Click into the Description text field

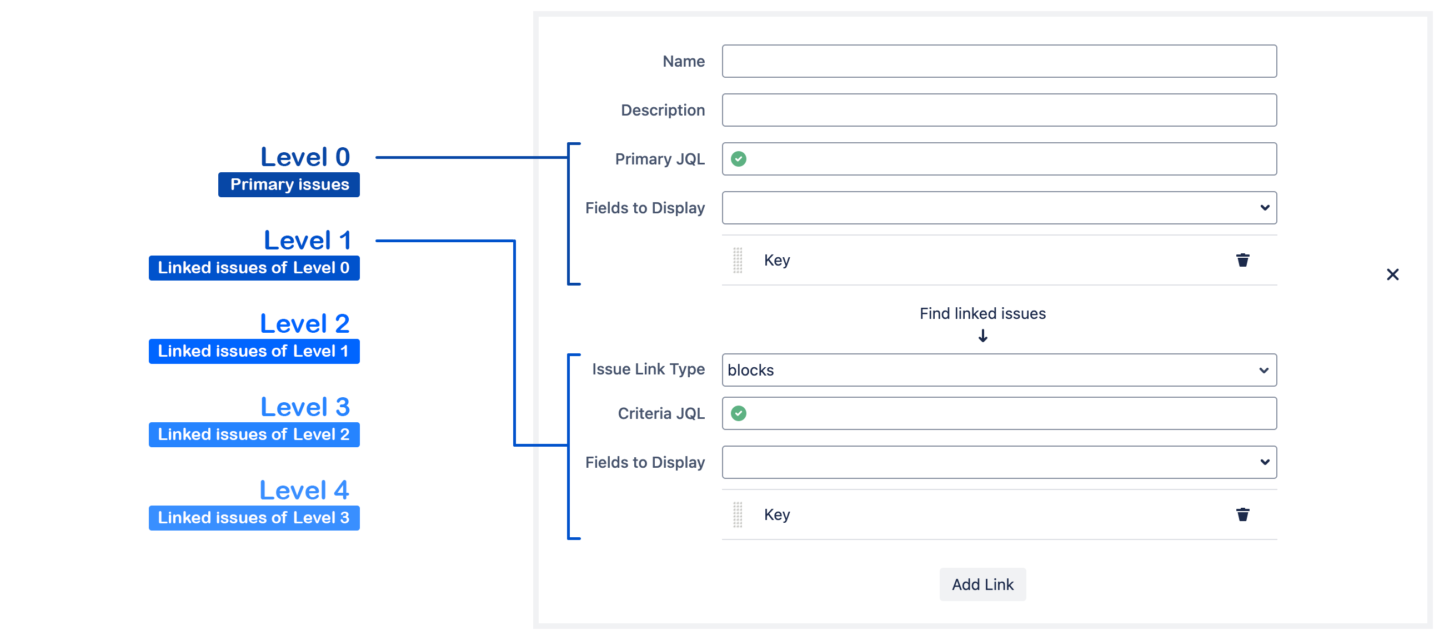coord(999,110)
